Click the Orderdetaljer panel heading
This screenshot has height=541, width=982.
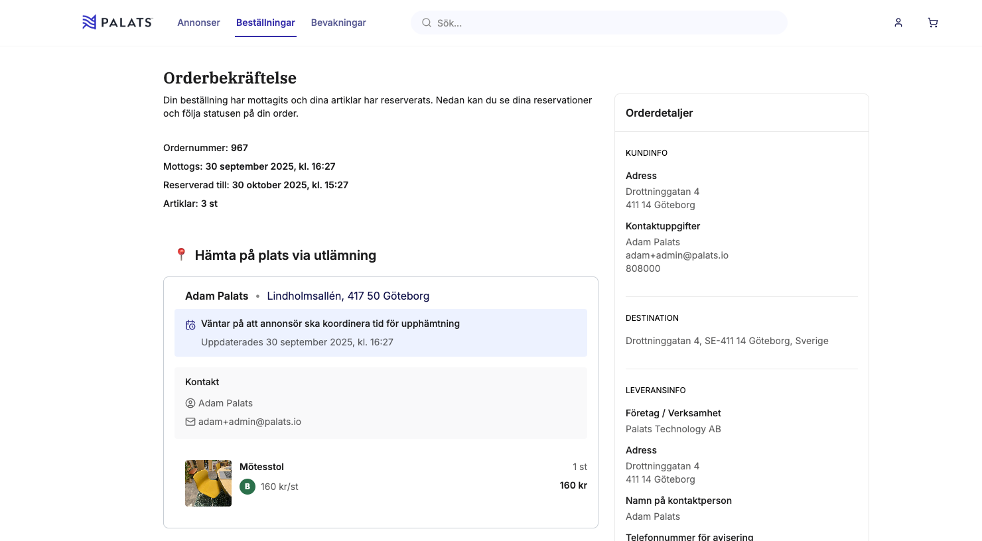tap(659, 113)
